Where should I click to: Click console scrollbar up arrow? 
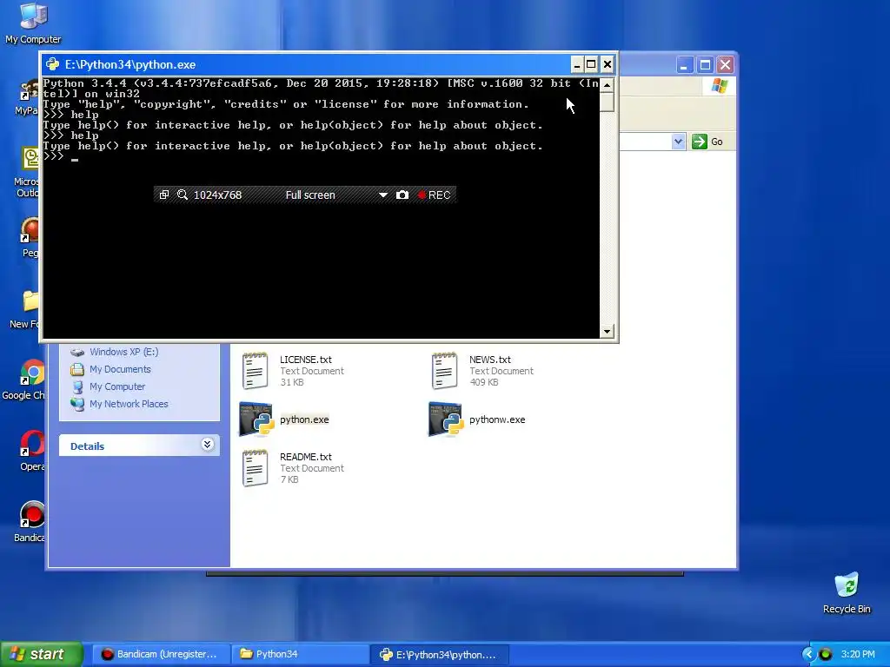point(607,85)
